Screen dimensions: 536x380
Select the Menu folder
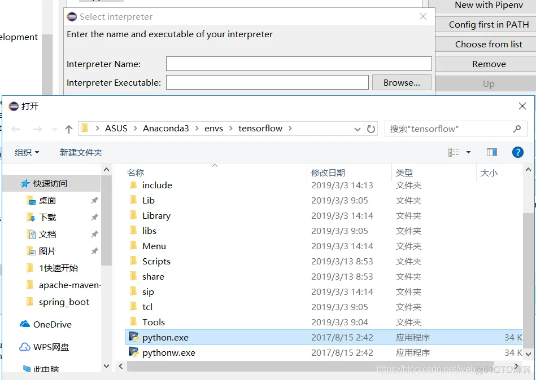point(154,246)
